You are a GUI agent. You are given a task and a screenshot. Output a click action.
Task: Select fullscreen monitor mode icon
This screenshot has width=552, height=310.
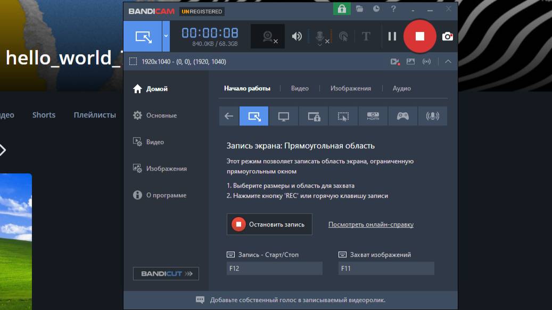coord(283,116)
